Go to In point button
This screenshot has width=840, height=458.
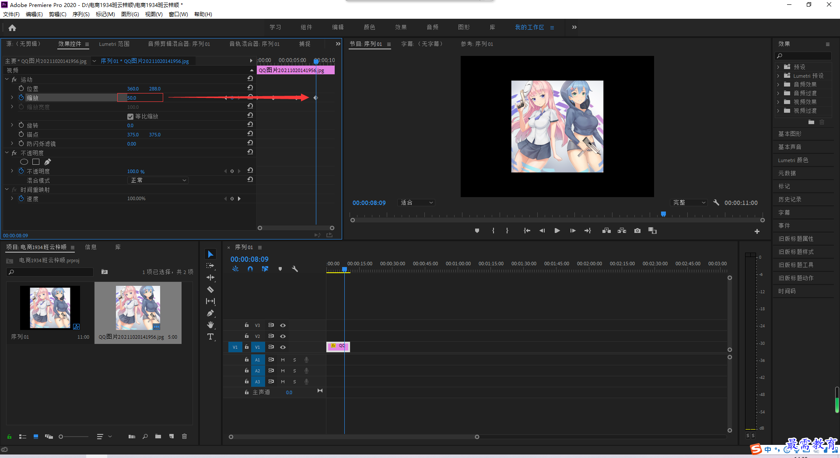(x=527, y=231)
